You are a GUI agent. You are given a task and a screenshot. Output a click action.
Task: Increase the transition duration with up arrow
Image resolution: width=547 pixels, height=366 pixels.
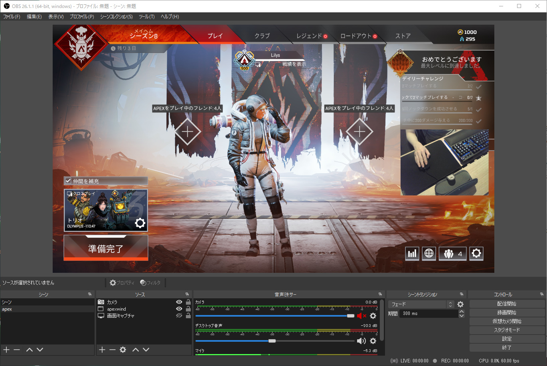click(462, 311)
